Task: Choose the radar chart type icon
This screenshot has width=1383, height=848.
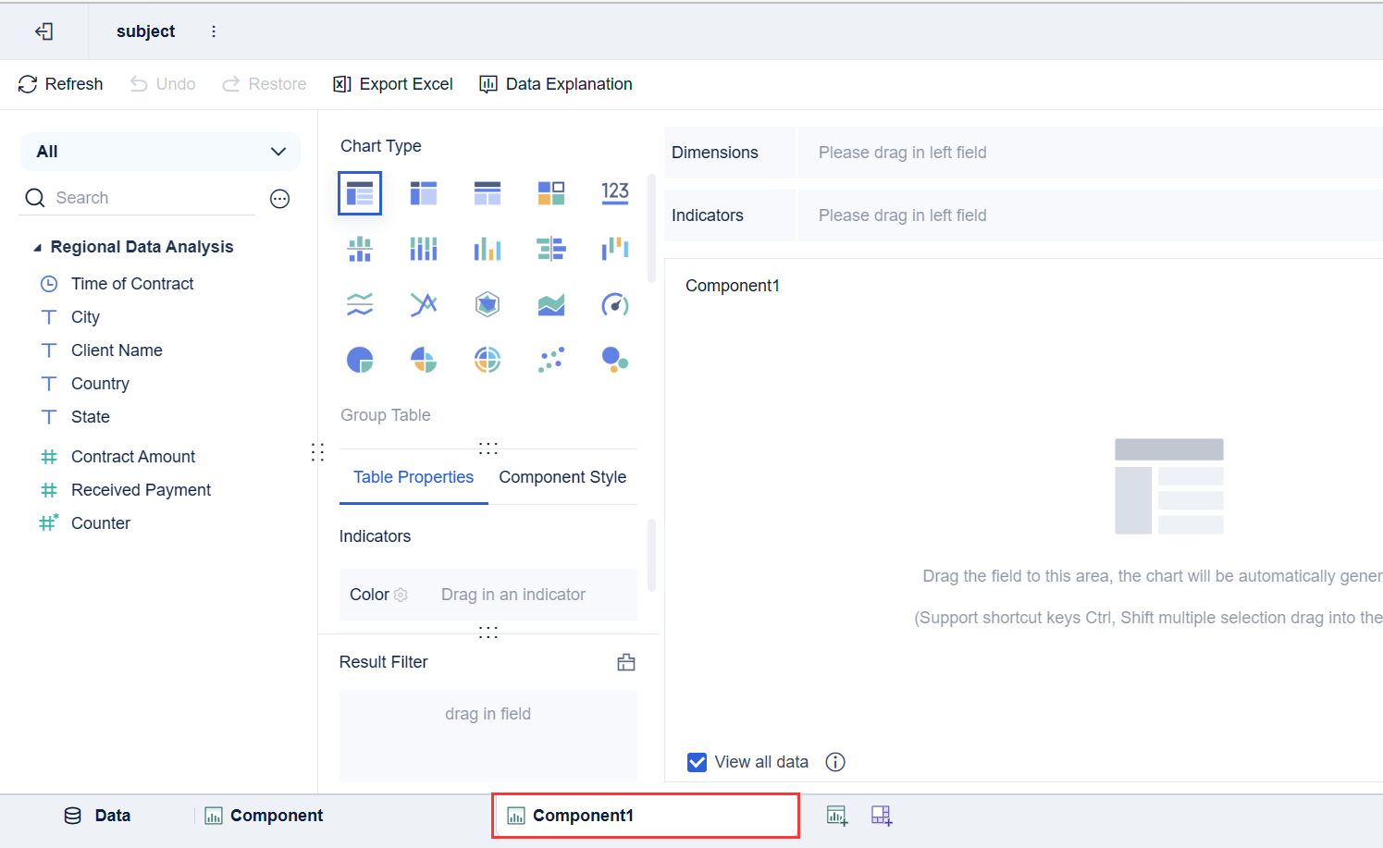Action: pos(488,304)
